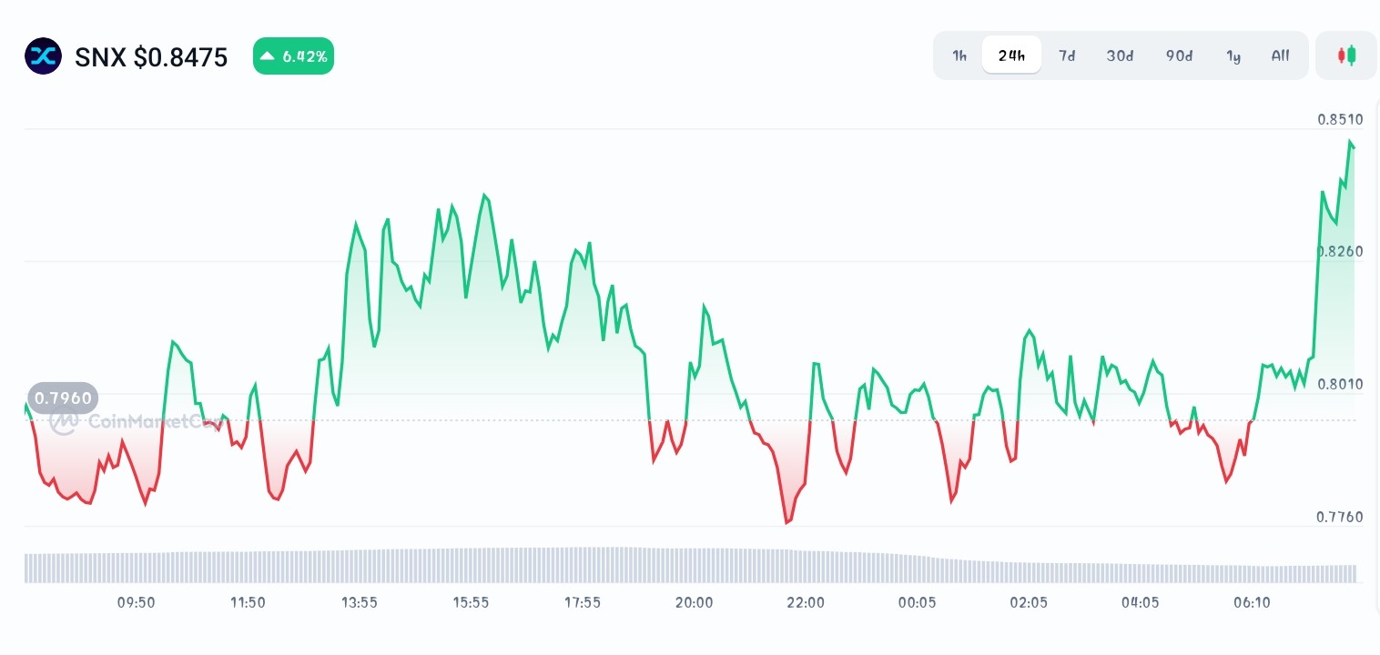Select the All time range
This screenshot has width=1380, height=655.
[x=1280, y=55]
